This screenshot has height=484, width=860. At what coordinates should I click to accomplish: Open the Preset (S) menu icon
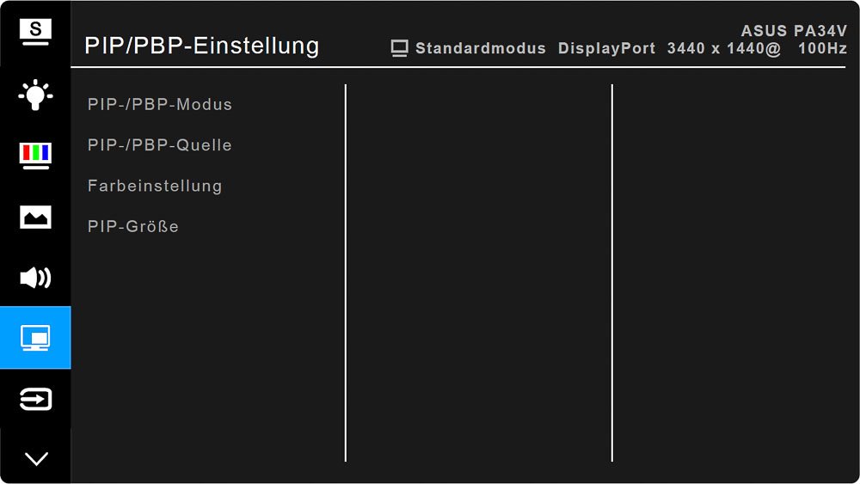point(35,32)
